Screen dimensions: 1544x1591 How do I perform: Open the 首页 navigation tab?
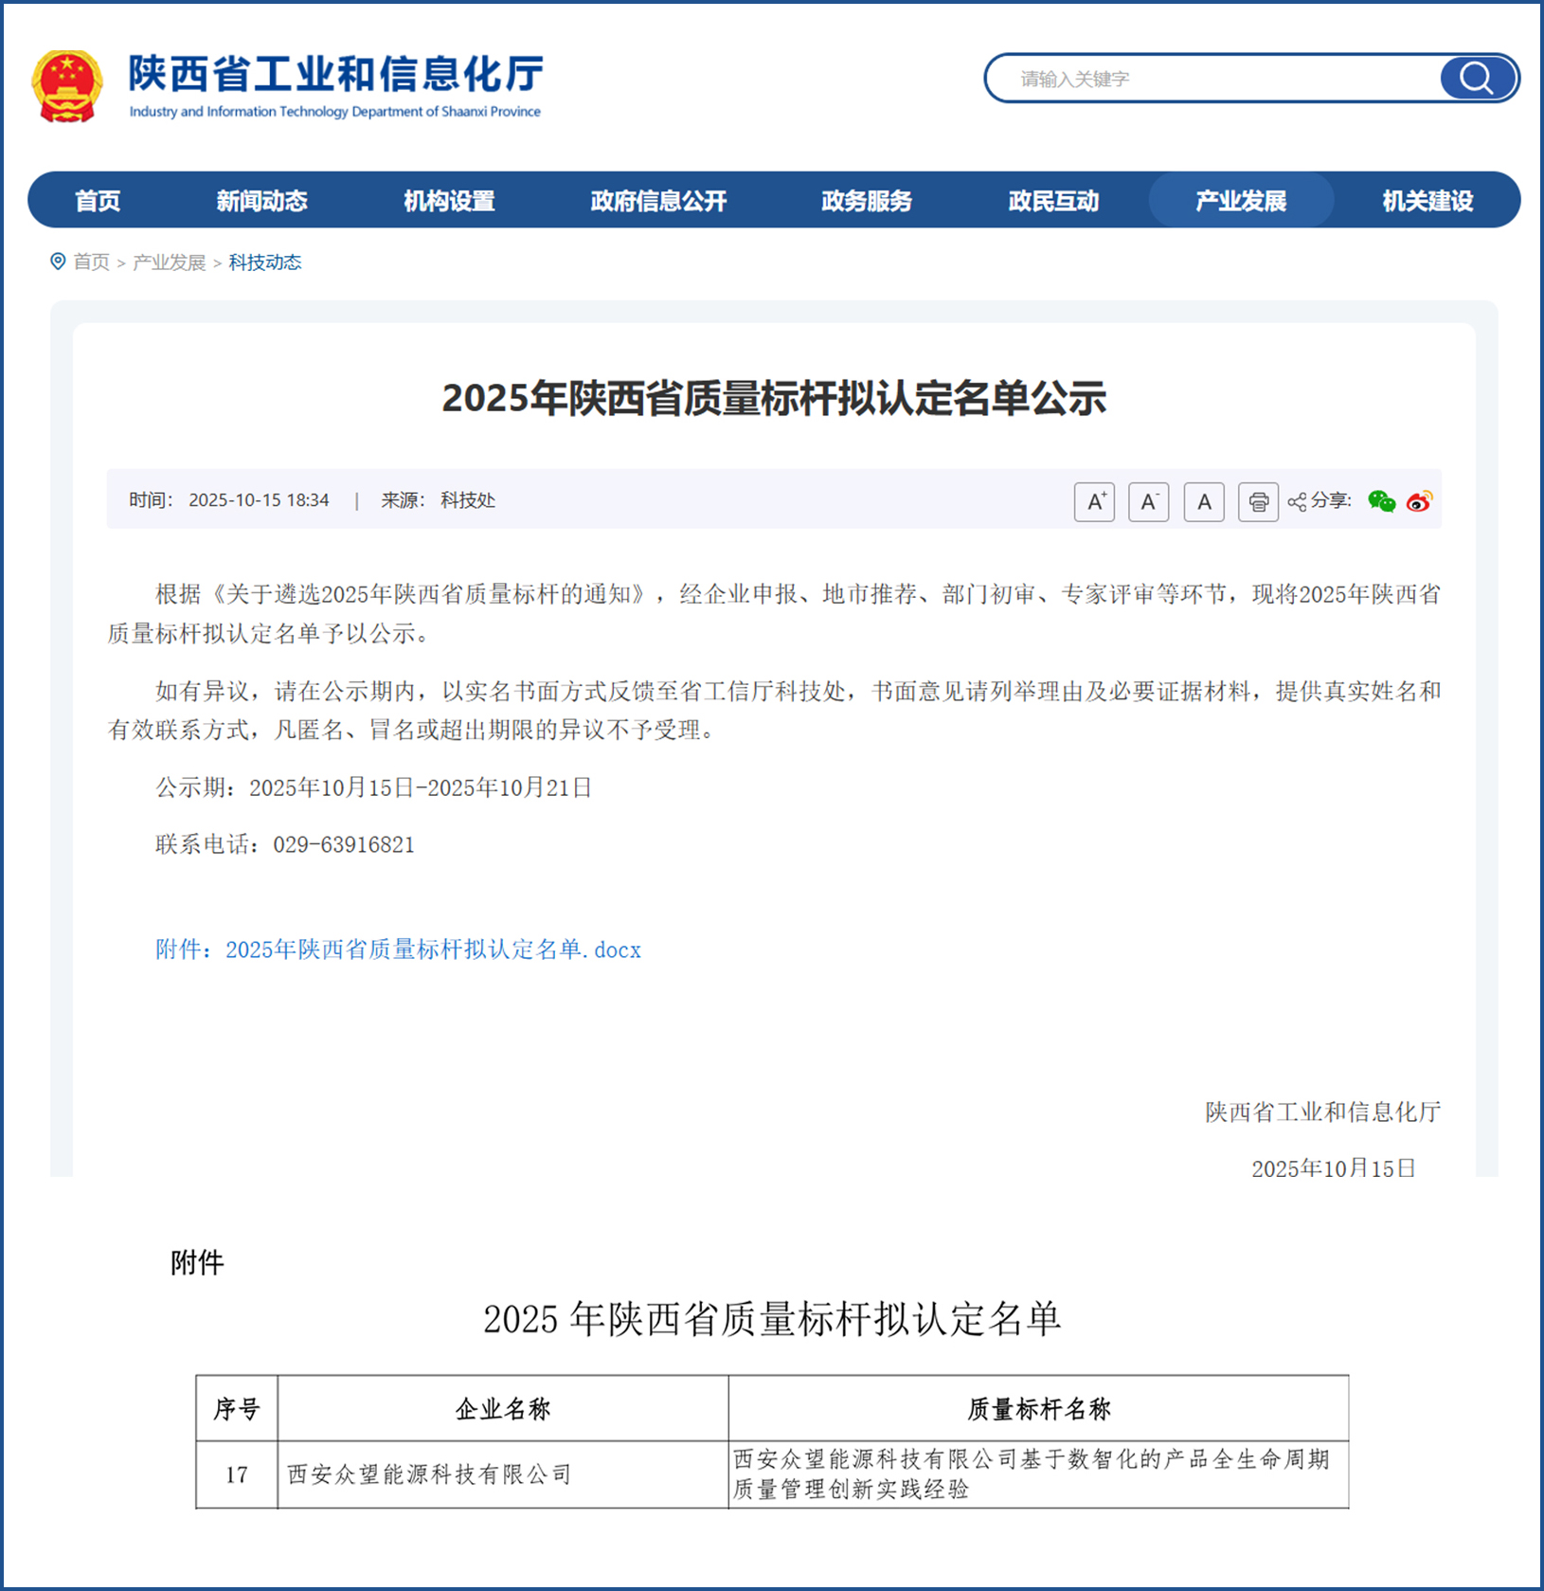pyautogui.click(x=98, y=201)
